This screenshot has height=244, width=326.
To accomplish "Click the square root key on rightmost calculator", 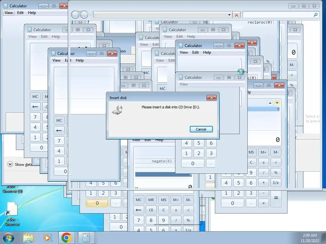I will [x=276, y=162].
